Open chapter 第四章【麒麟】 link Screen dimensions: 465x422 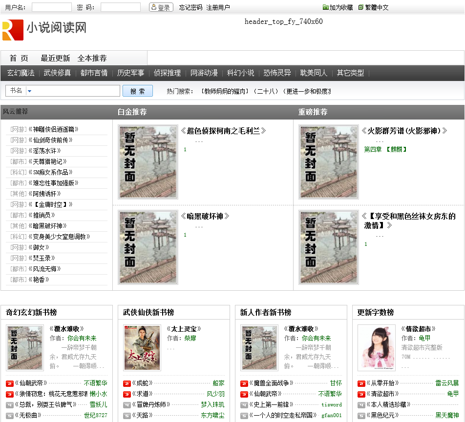(385, 149)
